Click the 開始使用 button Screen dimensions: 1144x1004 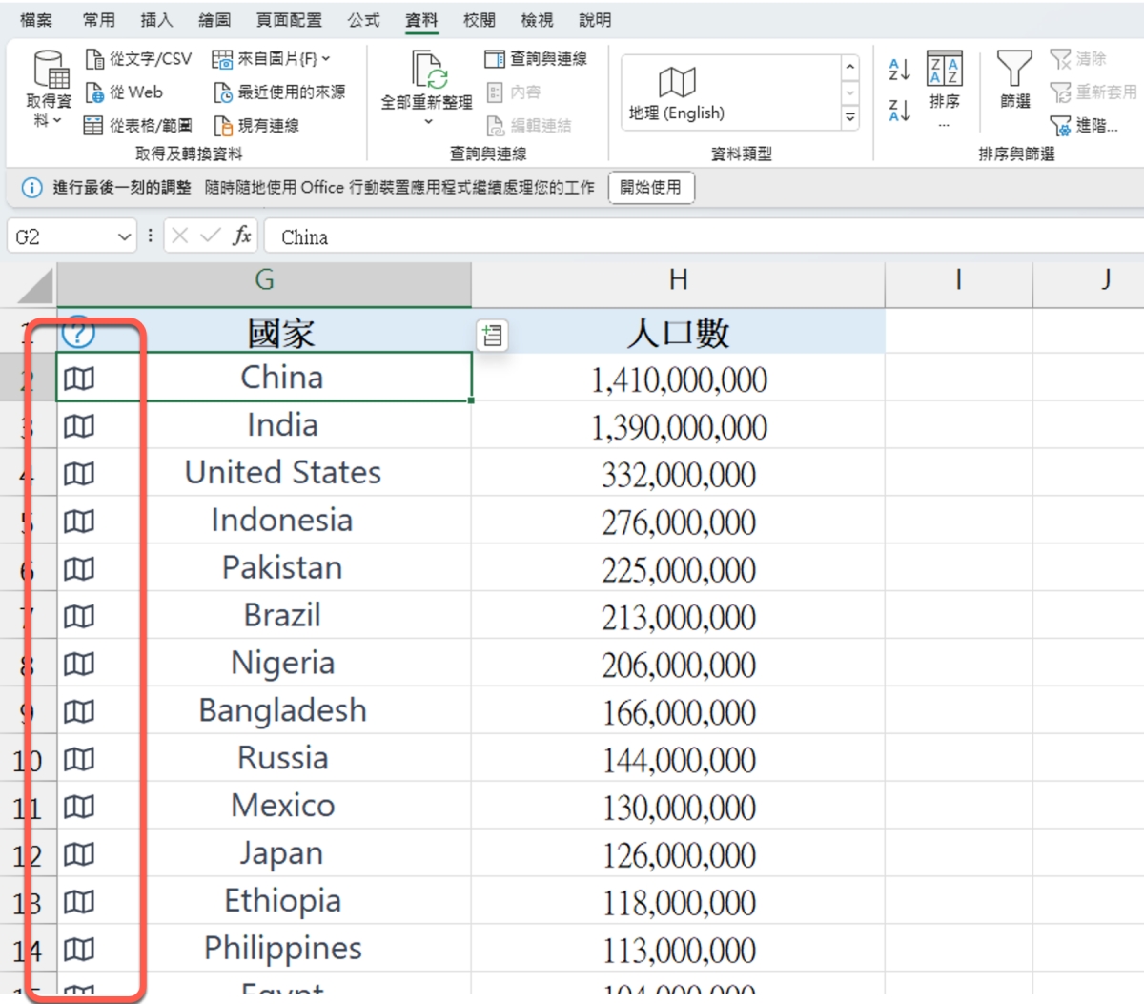pyautogui.click(x=650, y=188)
